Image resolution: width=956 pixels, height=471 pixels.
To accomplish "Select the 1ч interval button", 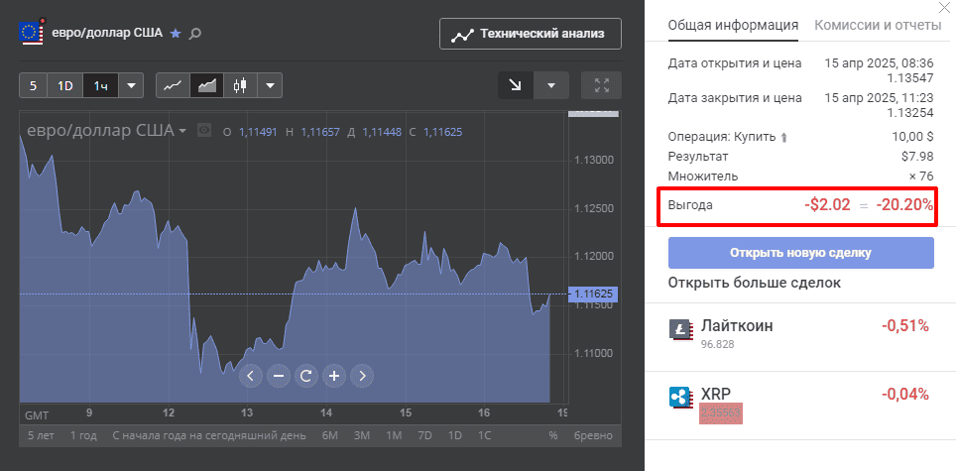I will pos(100,86).
